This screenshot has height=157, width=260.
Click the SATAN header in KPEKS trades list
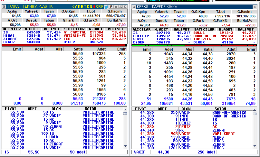[x=220, y=109]
